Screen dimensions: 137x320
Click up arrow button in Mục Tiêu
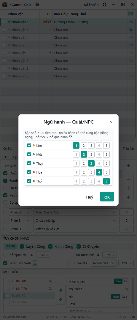(x=61, y=290)
